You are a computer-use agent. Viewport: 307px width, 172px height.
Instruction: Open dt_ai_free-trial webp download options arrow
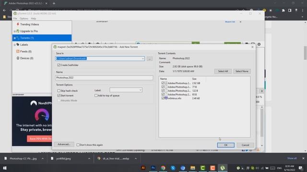[136, 159]
